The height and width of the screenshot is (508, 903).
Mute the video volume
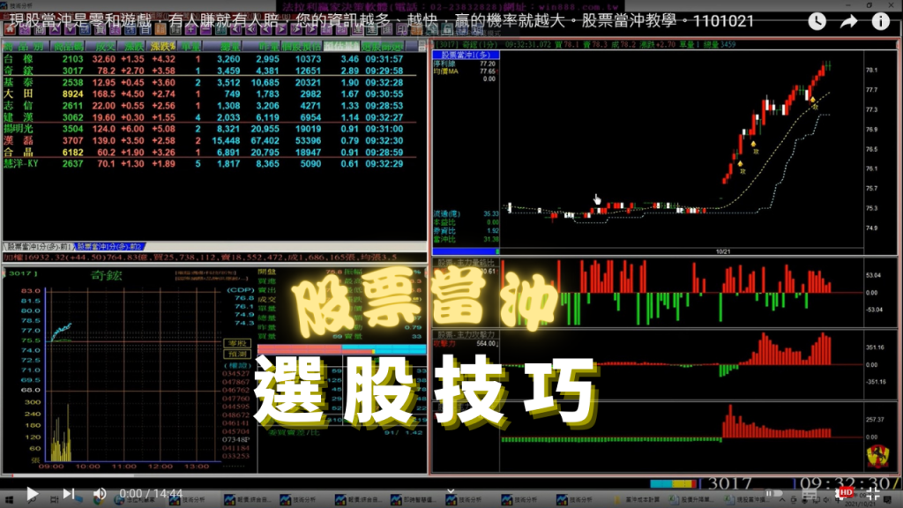100,493
